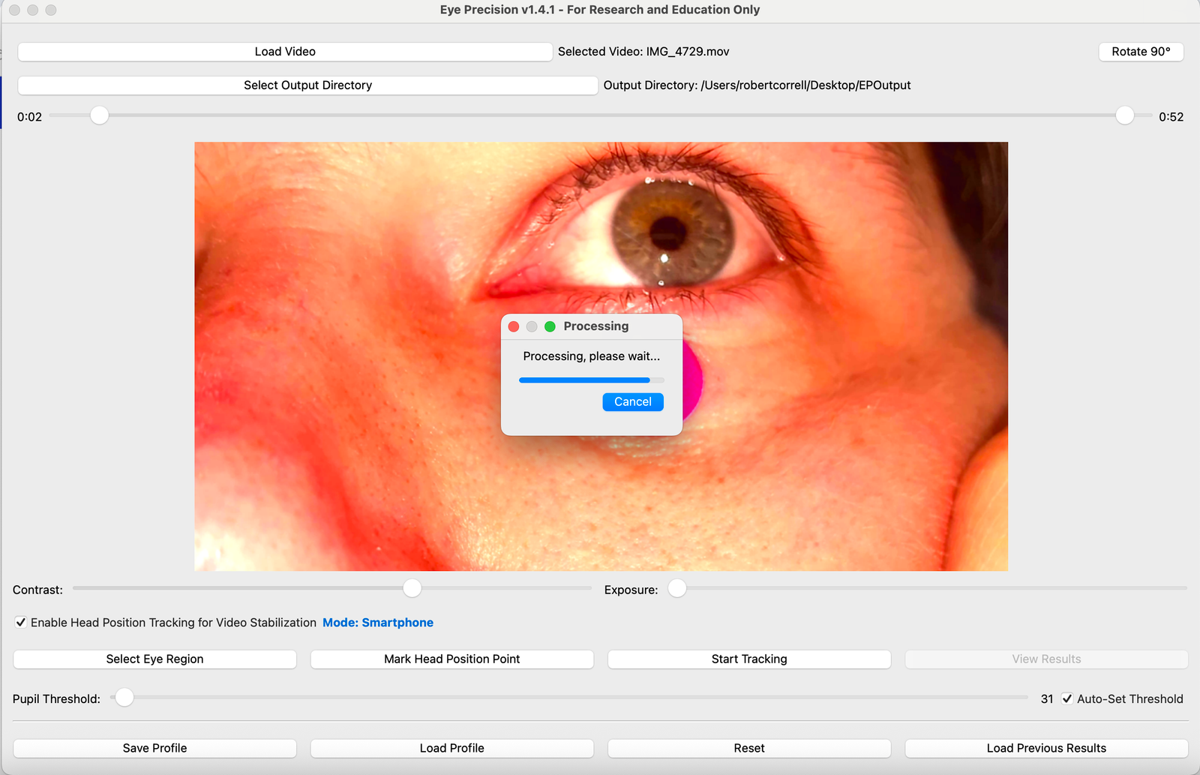Screen dimensions: 1200x775
Task: Click the video start-time slider handle
Action: click(99, 116)
